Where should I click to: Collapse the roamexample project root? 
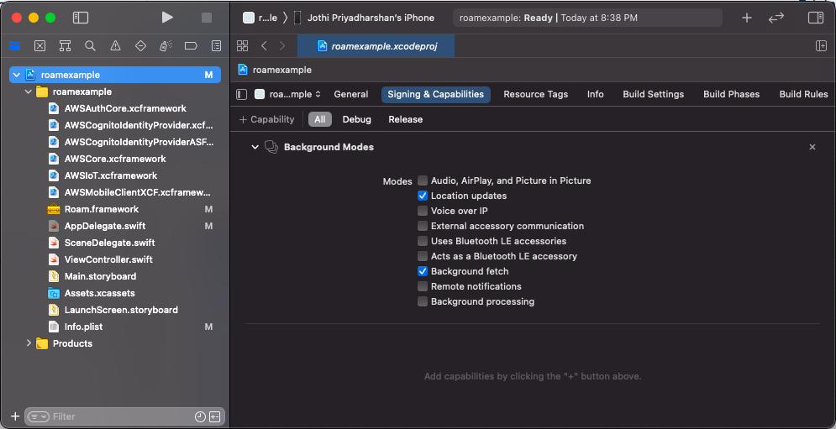17,76
